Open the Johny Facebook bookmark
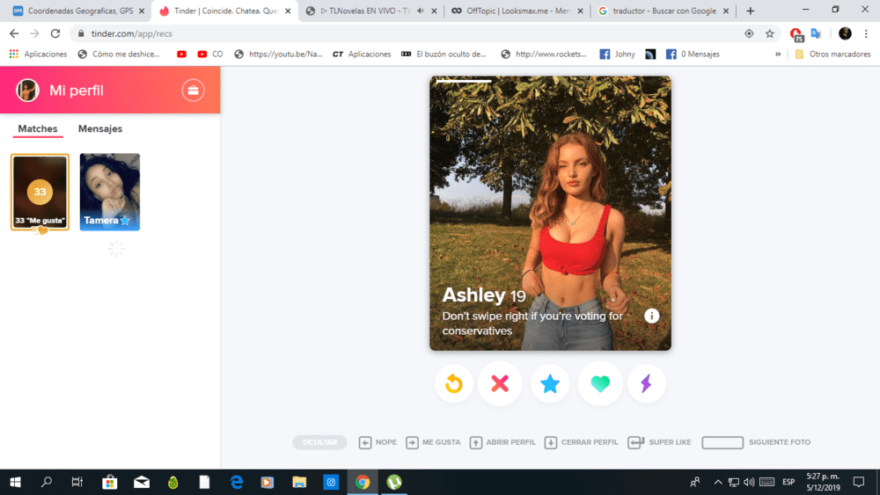The width and height of the screenshot is (880, 495). (618, 54)
